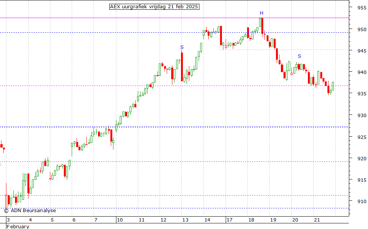Click the 'S' shoulder label above day 20
368x229 pixels.
tap(300, 56)
